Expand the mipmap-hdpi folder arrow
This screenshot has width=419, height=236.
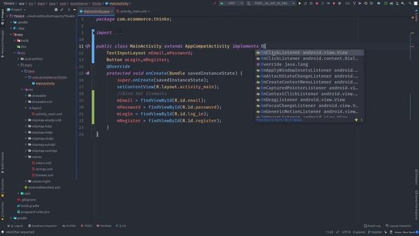tap(26, 127)
